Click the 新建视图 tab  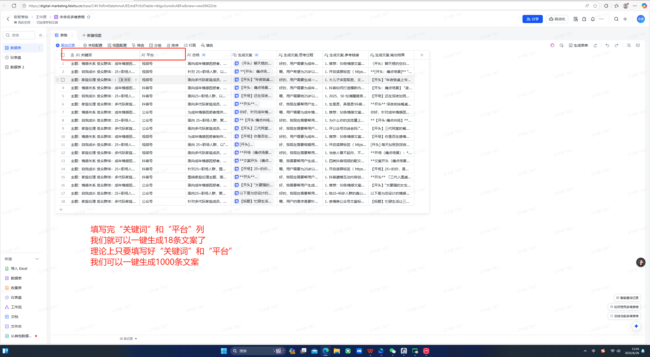(92, 35)
